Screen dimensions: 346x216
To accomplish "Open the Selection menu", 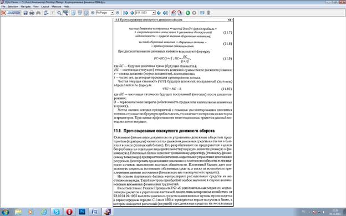I will 13,7.
